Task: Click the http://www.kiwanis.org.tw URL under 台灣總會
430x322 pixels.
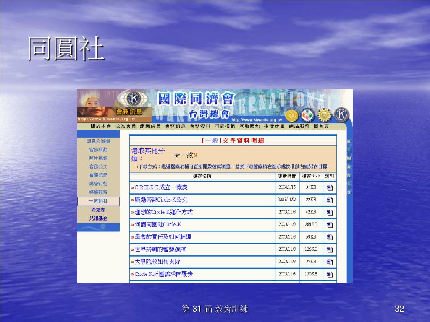Action: [257, 119]
